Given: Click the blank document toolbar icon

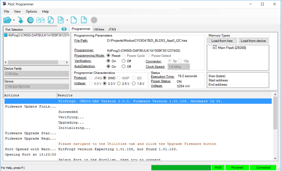Looking at the screenshot, I should [74, 20].
